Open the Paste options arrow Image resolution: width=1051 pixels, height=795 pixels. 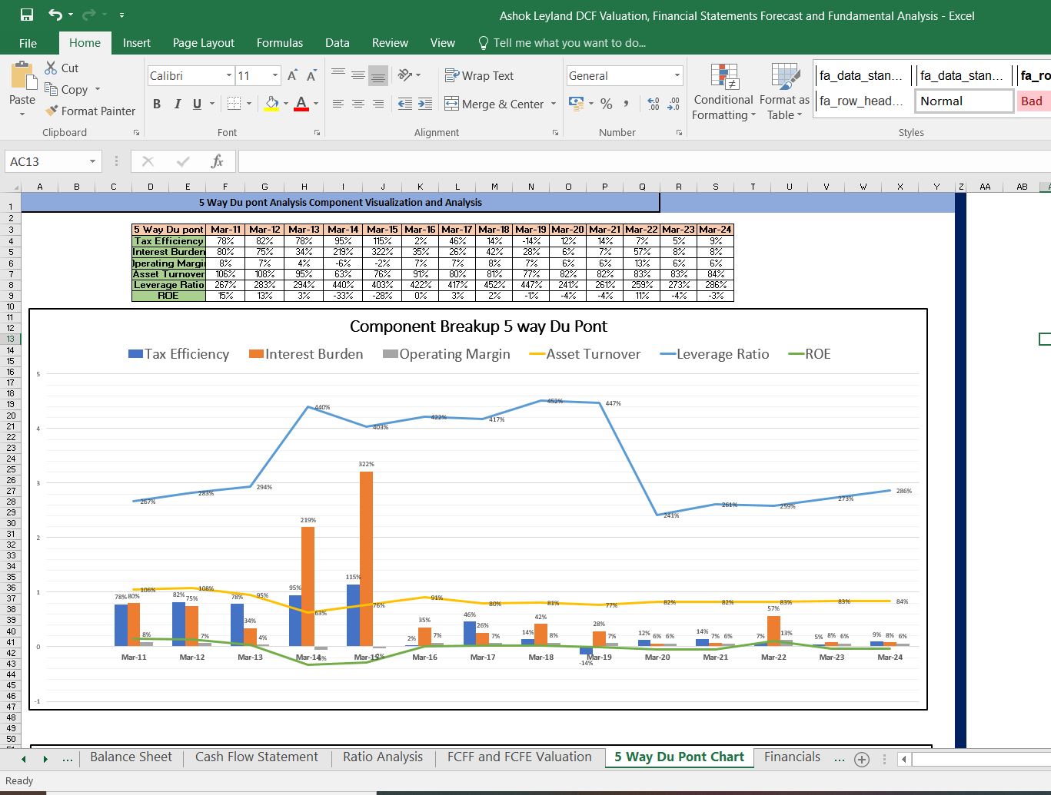click(x=22, y=114)
